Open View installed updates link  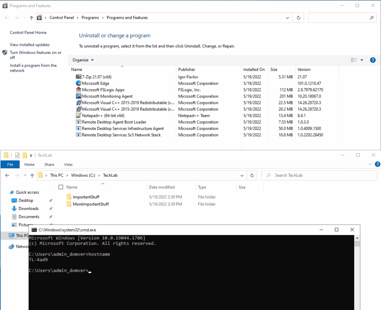[x=29, y=45]
